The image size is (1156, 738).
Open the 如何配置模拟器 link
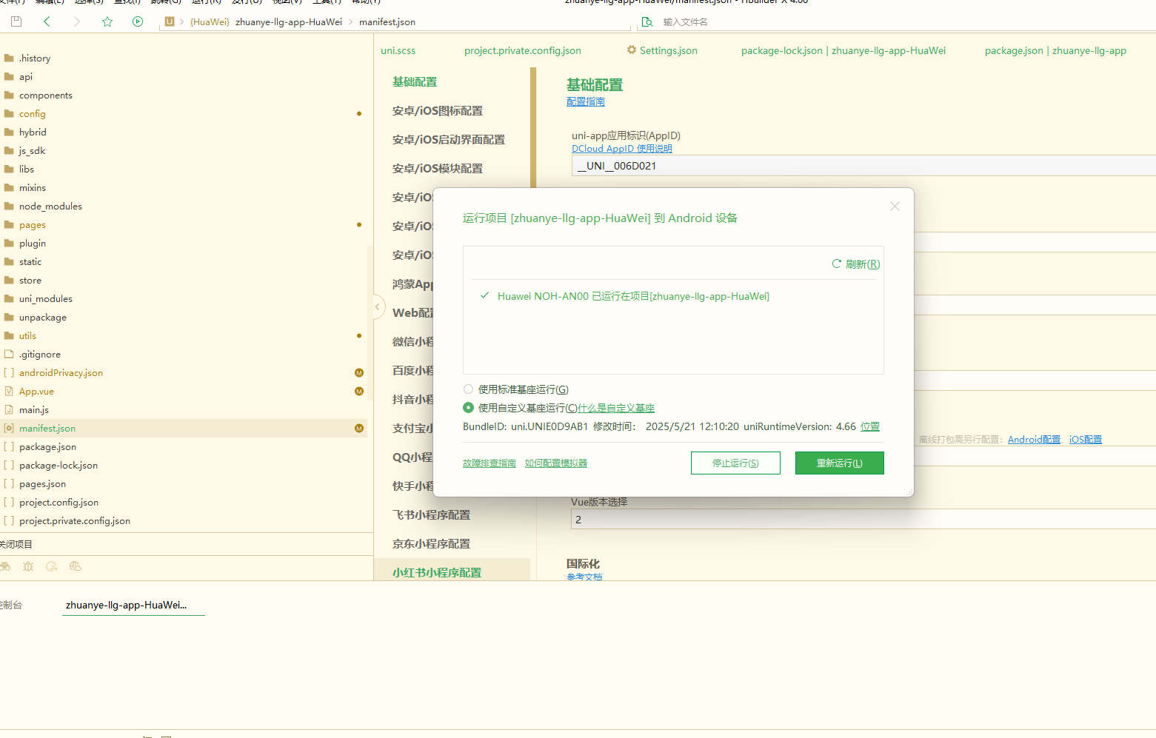coord(556,463)
